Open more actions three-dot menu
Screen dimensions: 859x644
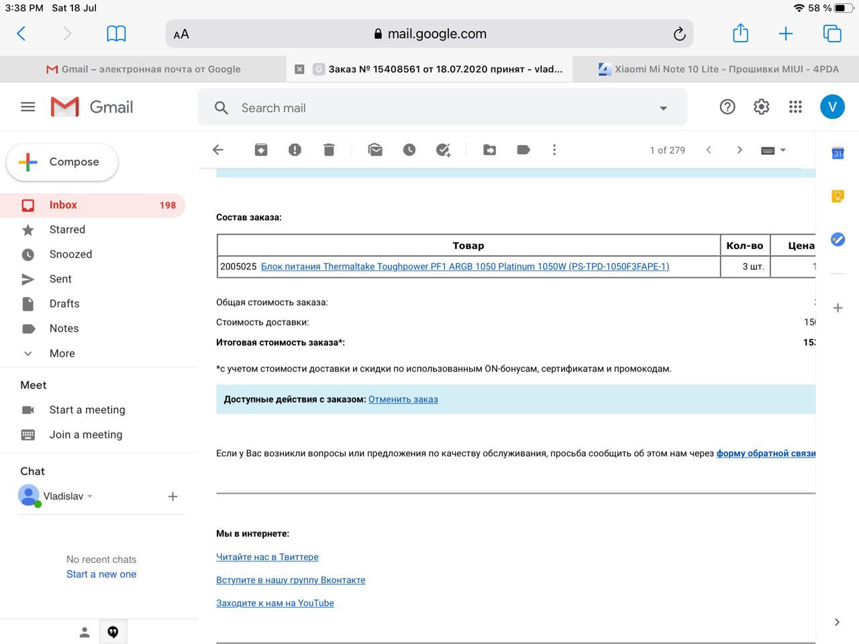(554, 150)
